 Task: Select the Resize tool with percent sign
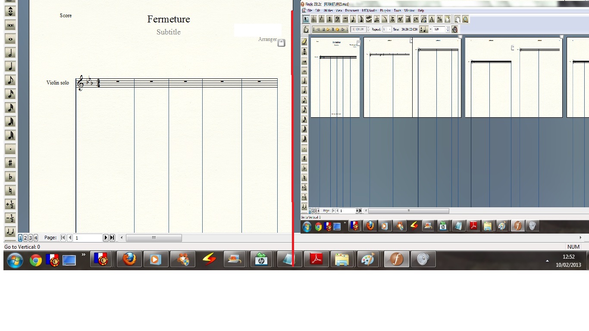[x=439, y=19]
